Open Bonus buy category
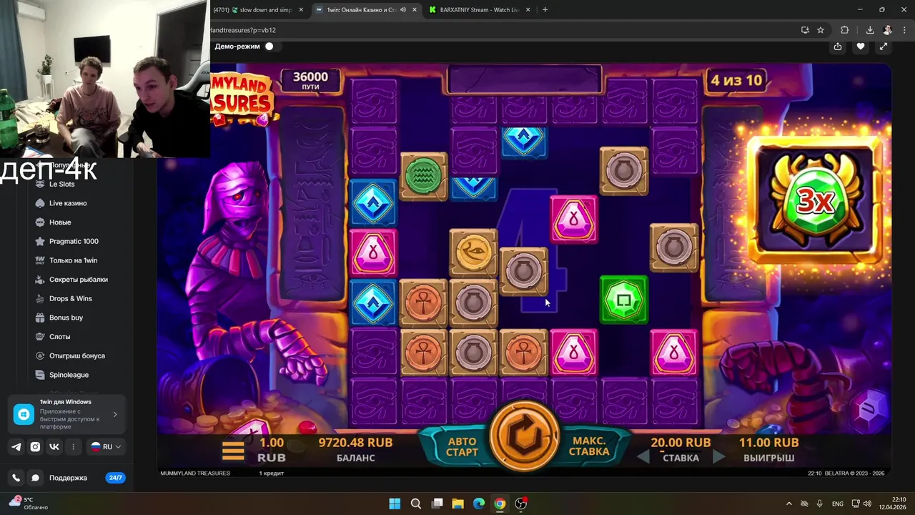 [x=66, y=318]
